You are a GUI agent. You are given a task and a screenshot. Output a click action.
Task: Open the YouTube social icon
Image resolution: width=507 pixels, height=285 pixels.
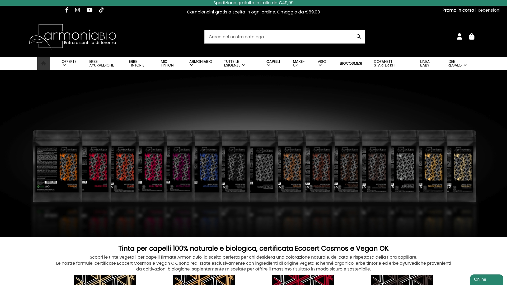90,10
